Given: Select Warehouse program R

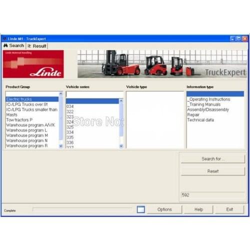Looking at the screenshot, I should 32,145.
